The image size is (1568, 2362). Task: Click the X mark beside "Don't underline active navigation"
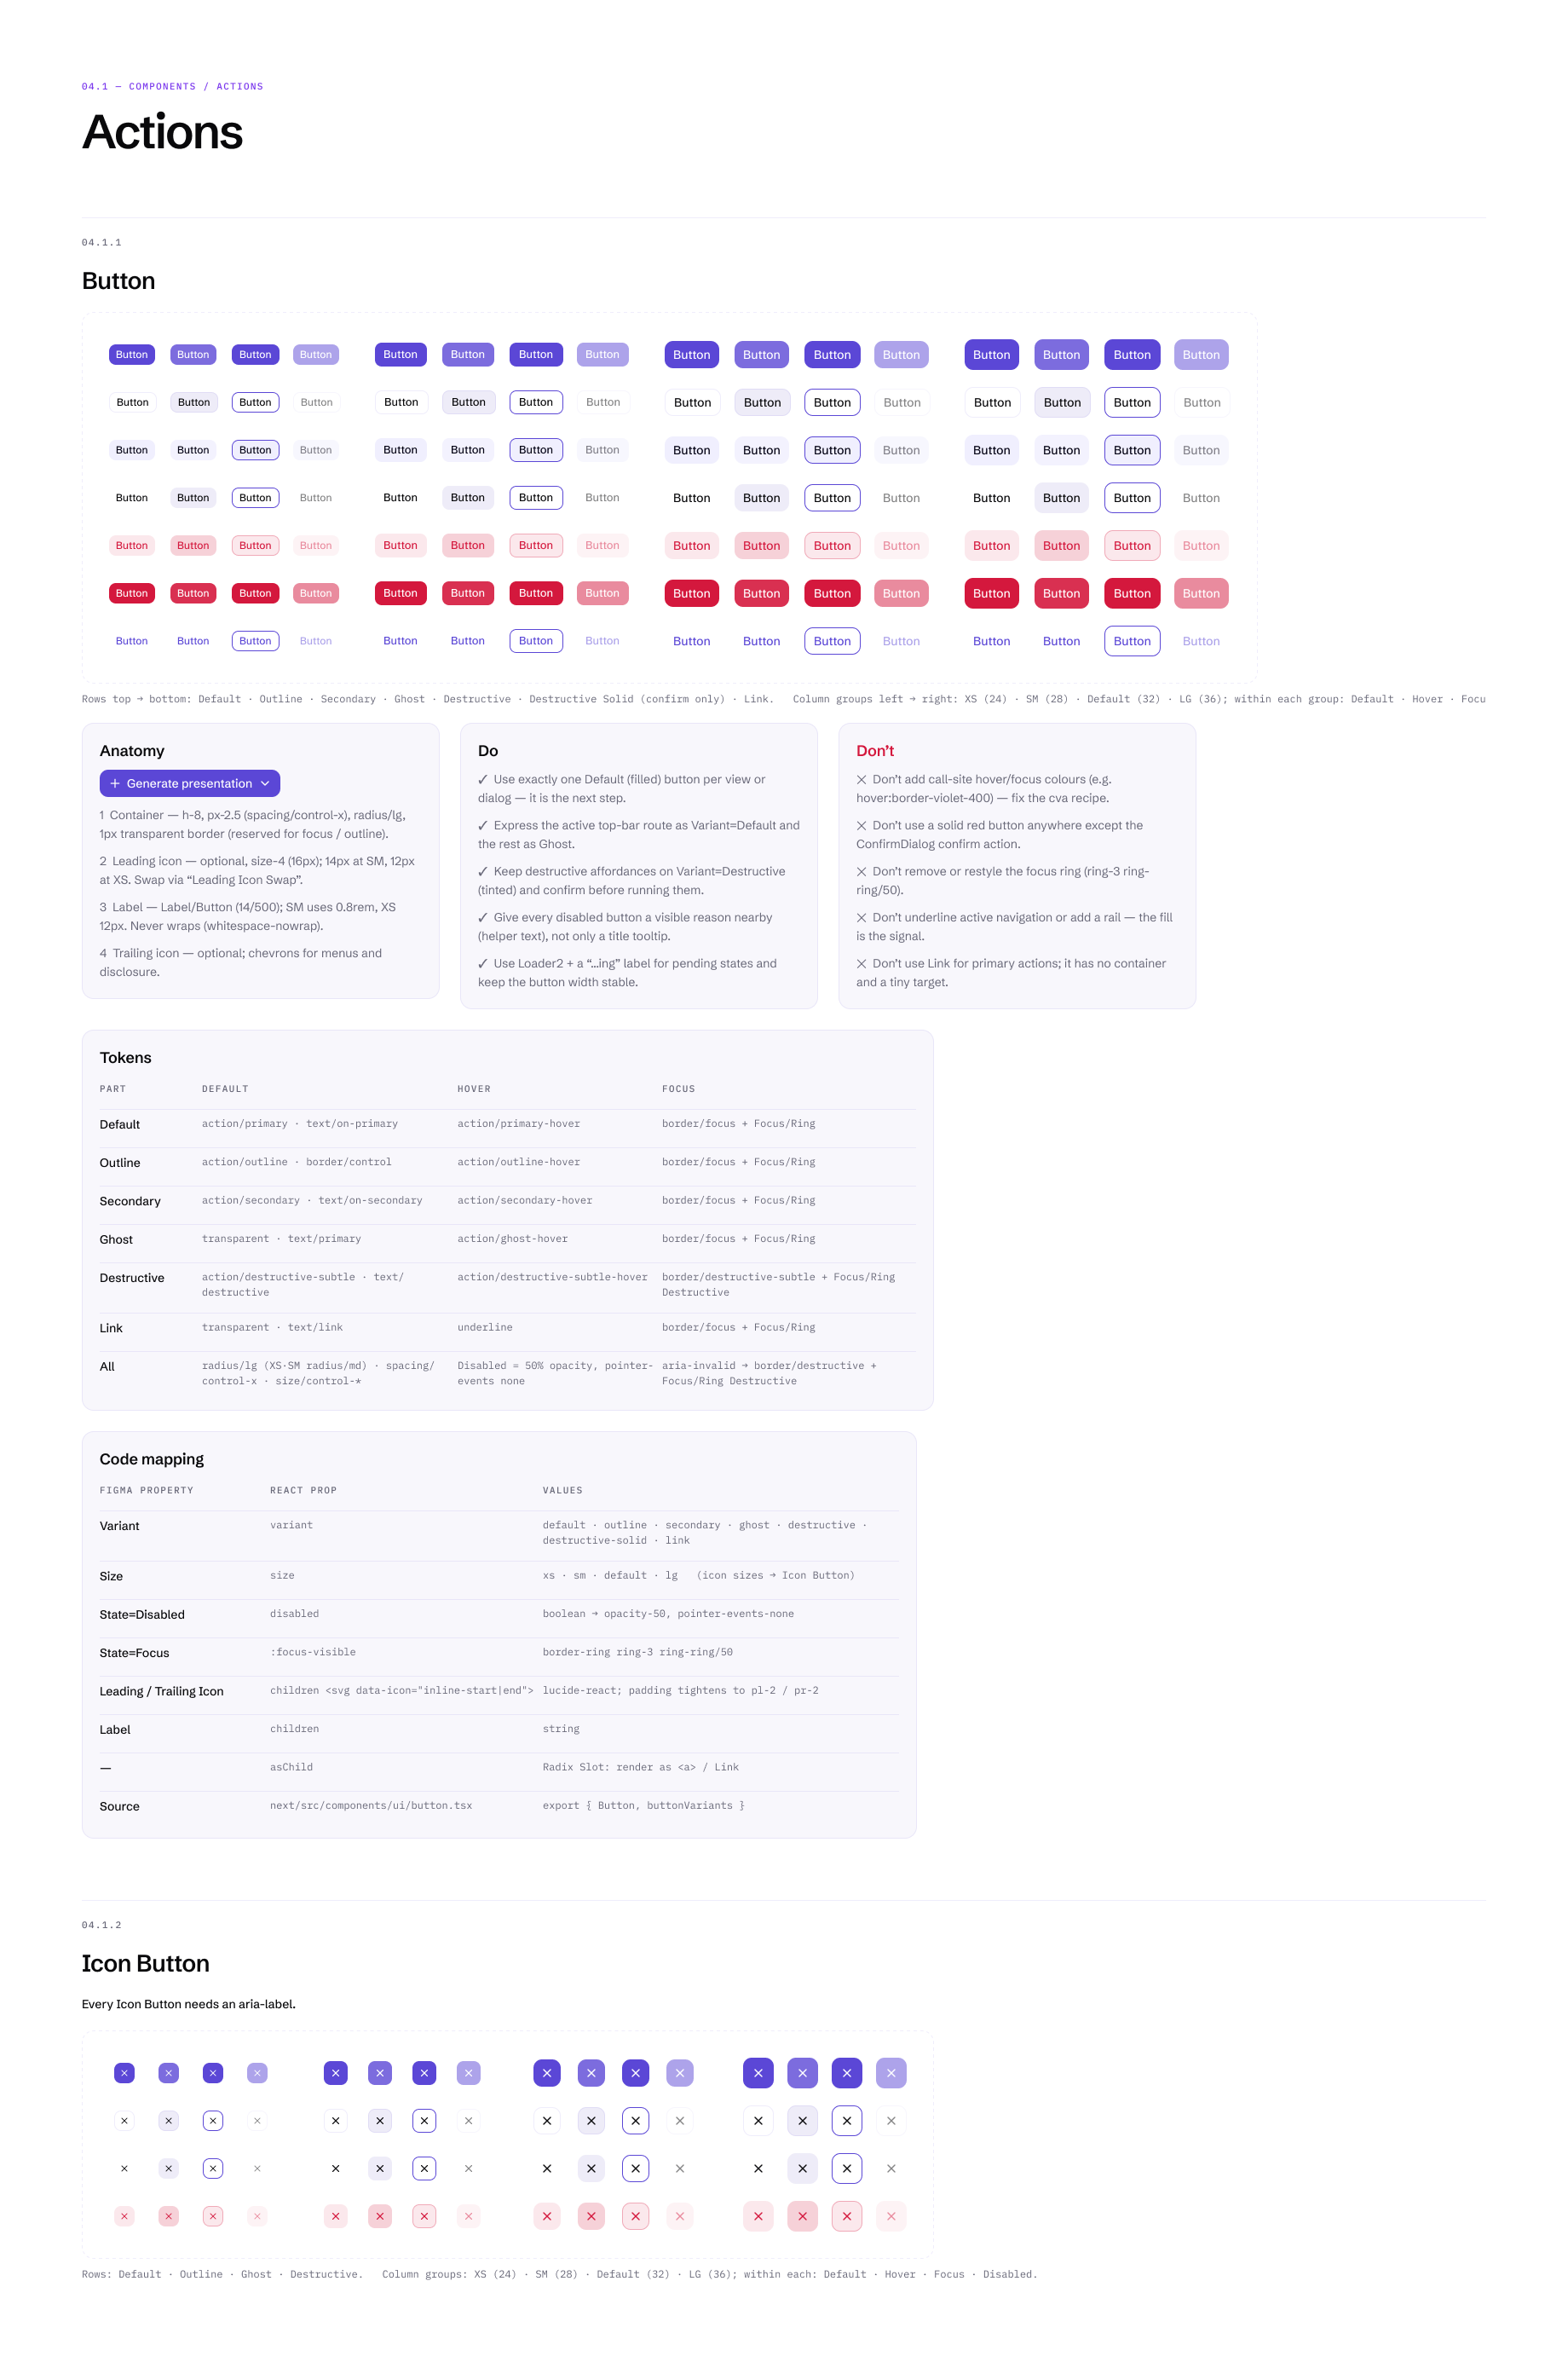(861, 917)
